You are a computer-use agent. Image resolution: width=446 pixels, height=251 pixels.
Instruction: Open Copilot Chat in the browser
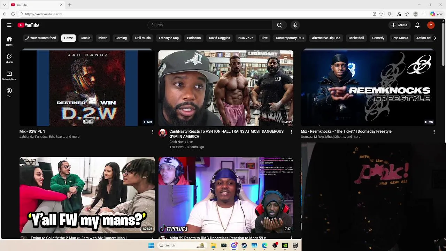click(437, 14)
